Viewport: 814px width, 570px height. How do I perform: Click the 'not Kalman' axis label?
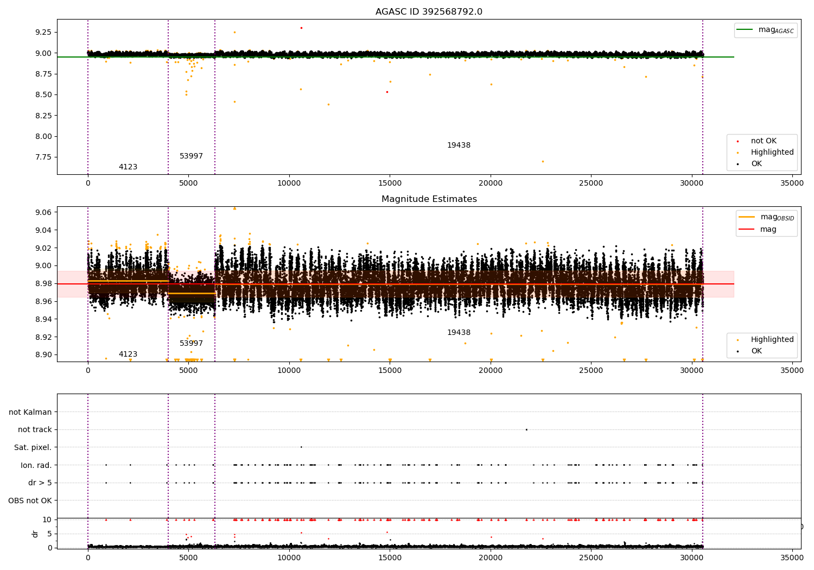pos(30,412)
